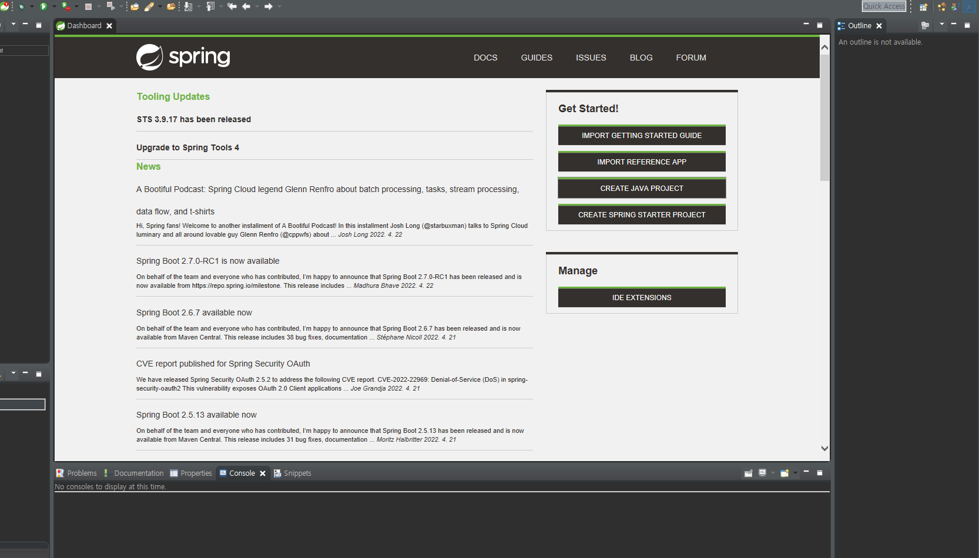This screenshot has height=558, width=979.
Task: Click the Back navigation arrow in toolbar
Action: coord(246,6)
